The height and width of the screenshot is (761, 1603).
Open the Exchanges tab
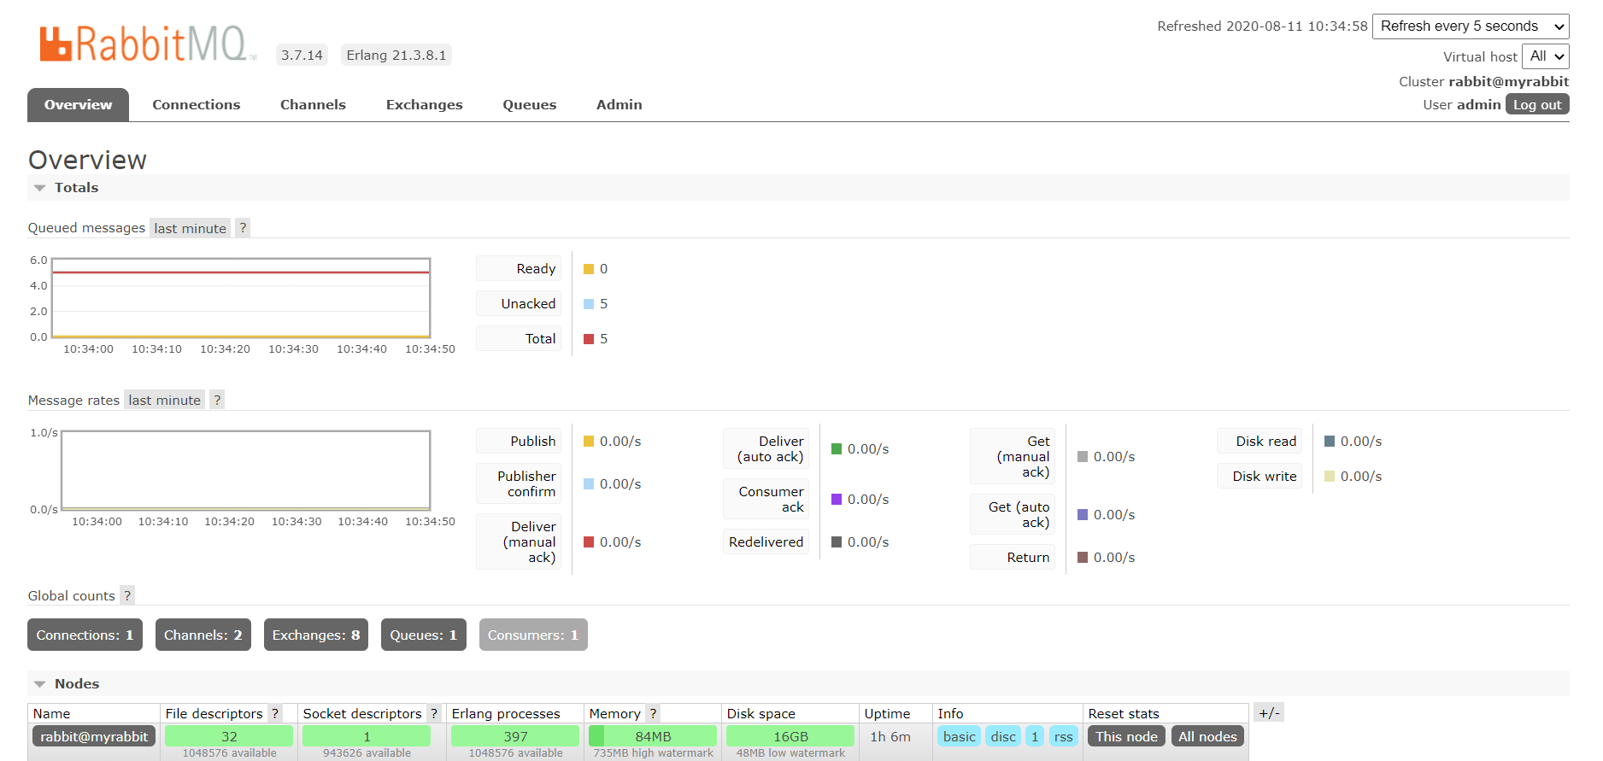424,105
